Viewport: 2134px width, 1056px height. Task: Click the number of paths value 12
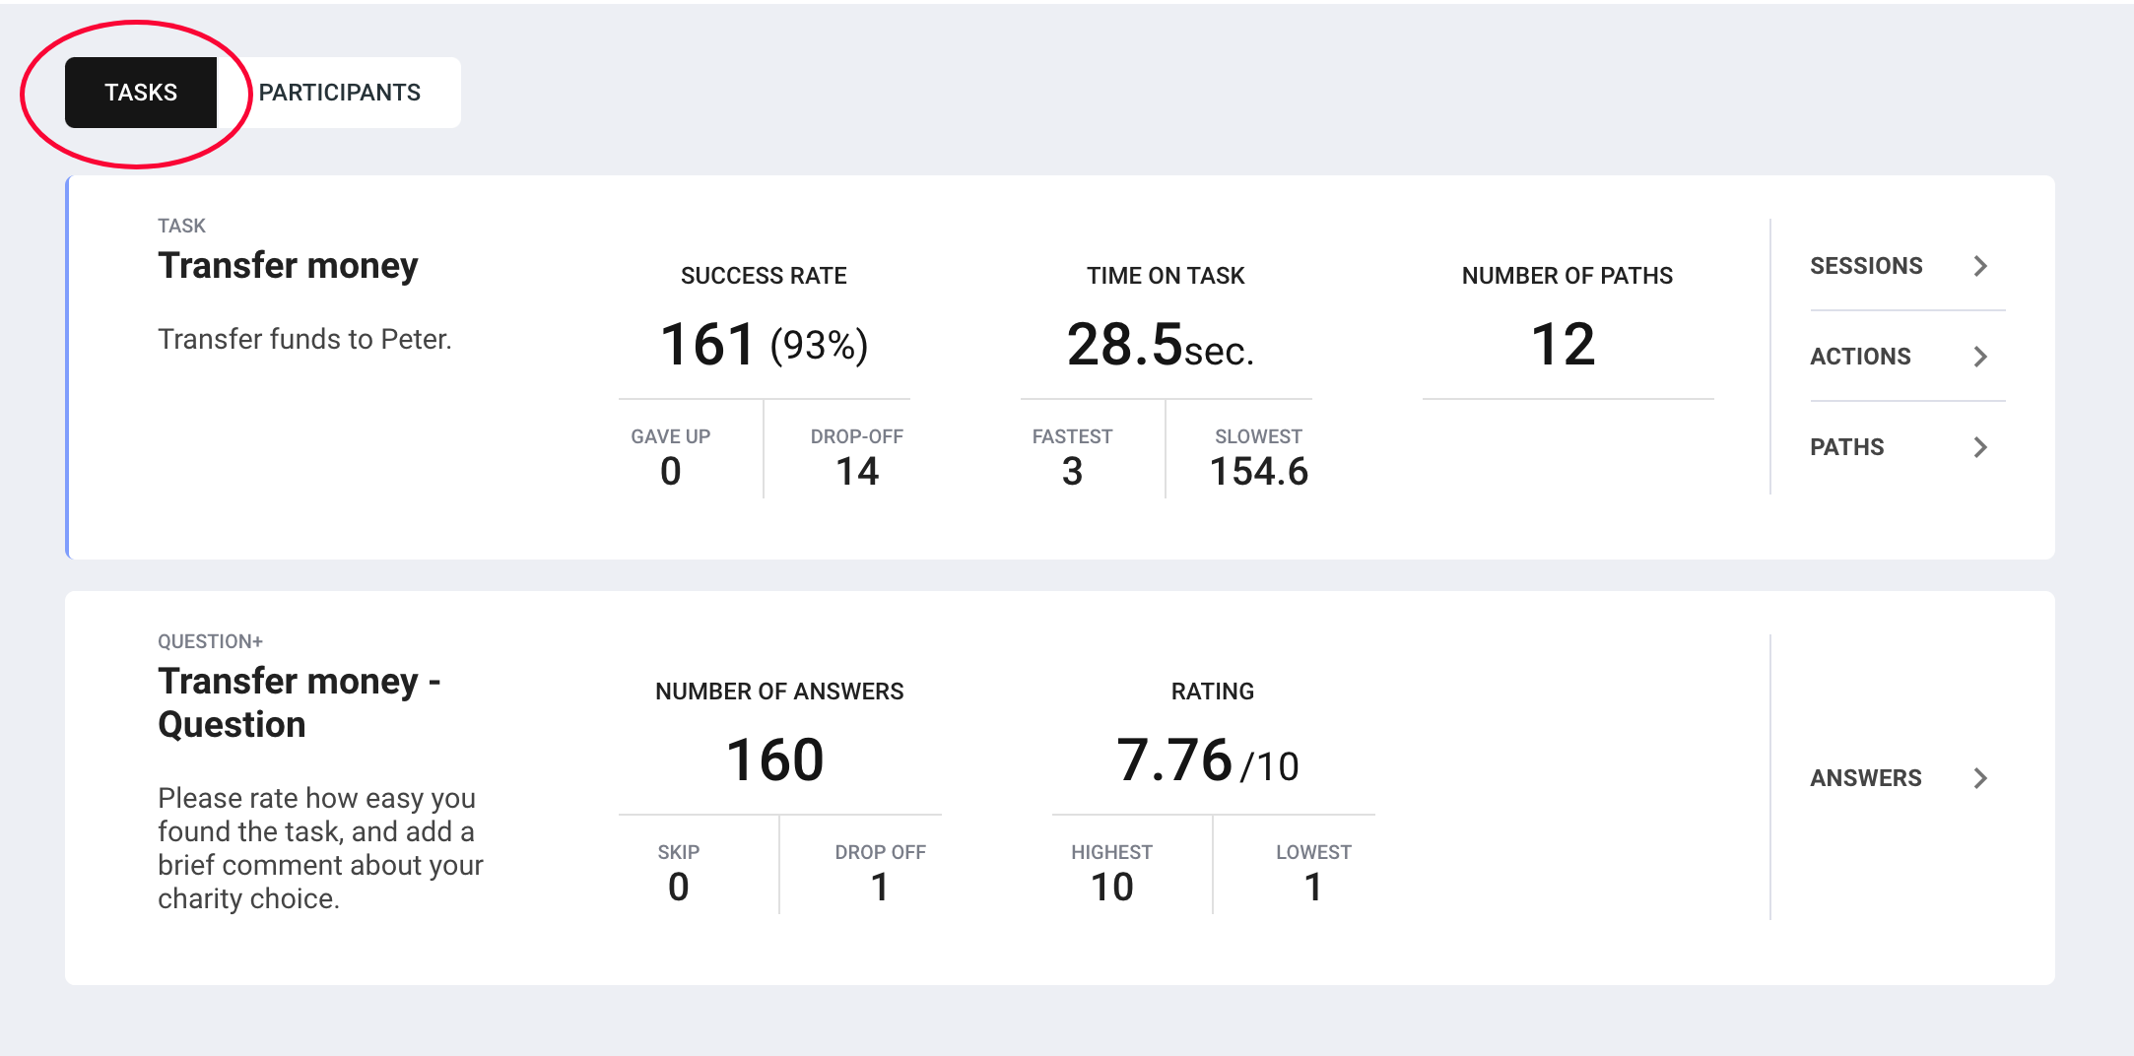(x=1564, y=345)
